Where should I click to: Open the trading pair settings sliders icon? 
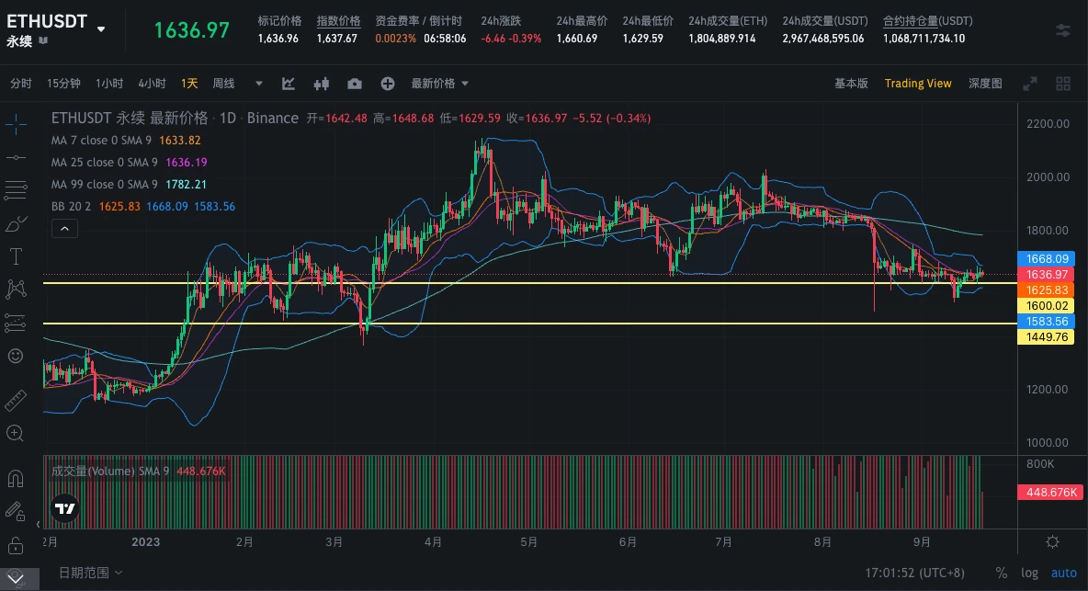1063,30
